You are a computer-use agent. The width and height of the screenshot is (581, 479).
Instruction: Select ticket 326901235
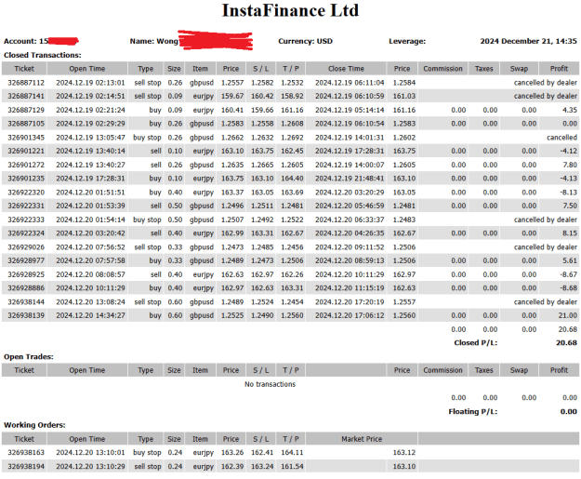[26, 179]
